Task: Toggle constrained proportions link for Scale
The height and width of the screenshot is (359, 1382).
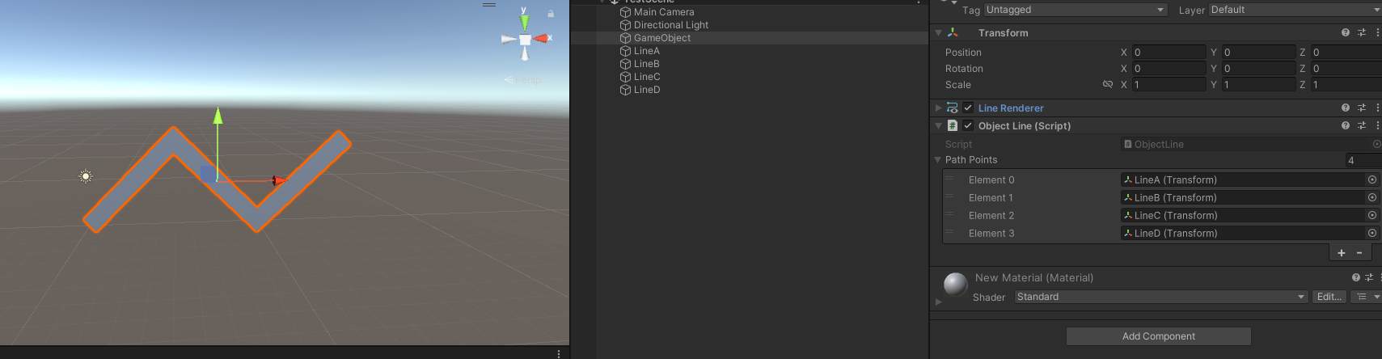Action: (1108, 84)
